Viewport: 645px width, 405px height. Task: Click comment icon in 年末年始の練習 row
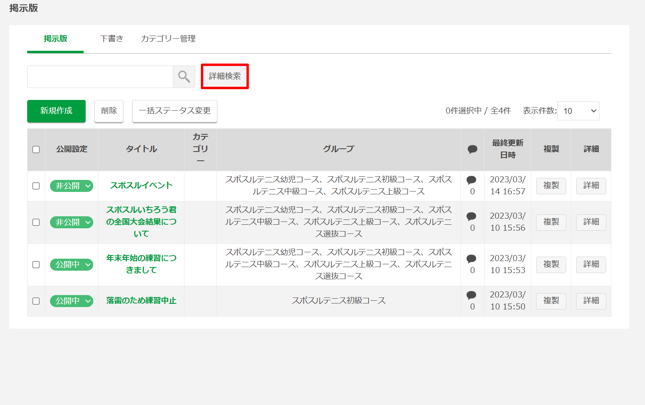point(471,259)
